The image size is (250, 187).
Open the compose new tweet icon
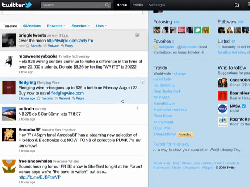tap(237, 5)
